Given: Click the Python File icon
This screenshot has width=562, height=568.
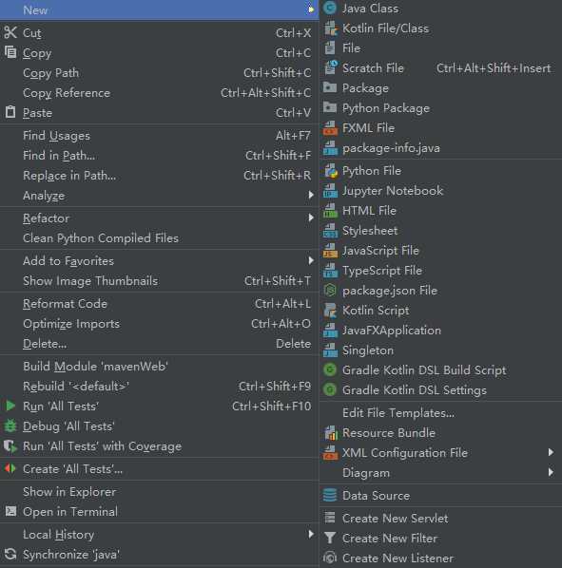Looking at the screenshot, I should pos(331,171).
